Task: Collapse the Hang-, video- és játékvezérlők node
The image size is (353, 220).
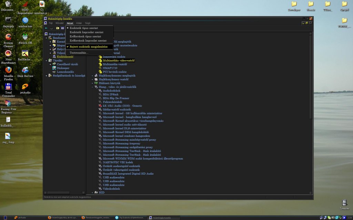Action: [x=92, y=87]
